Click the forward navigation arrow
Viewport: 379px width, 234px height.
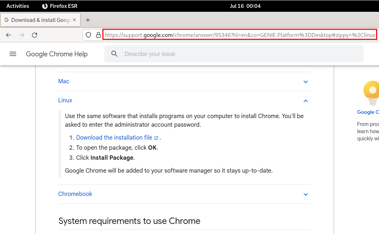[x=22, y=35]
